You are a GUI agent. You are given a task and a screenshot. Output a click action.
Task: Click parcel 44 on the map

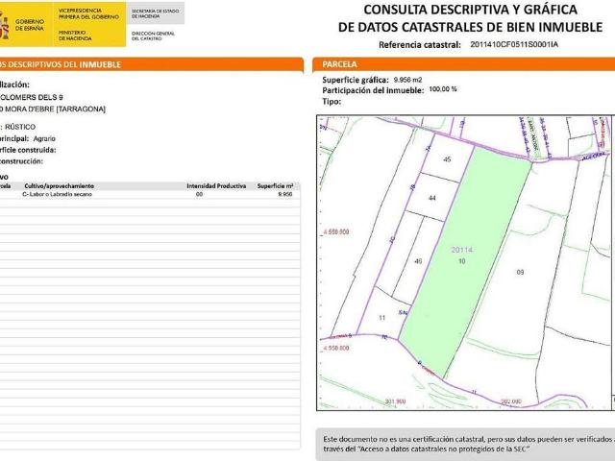(431, 199)
